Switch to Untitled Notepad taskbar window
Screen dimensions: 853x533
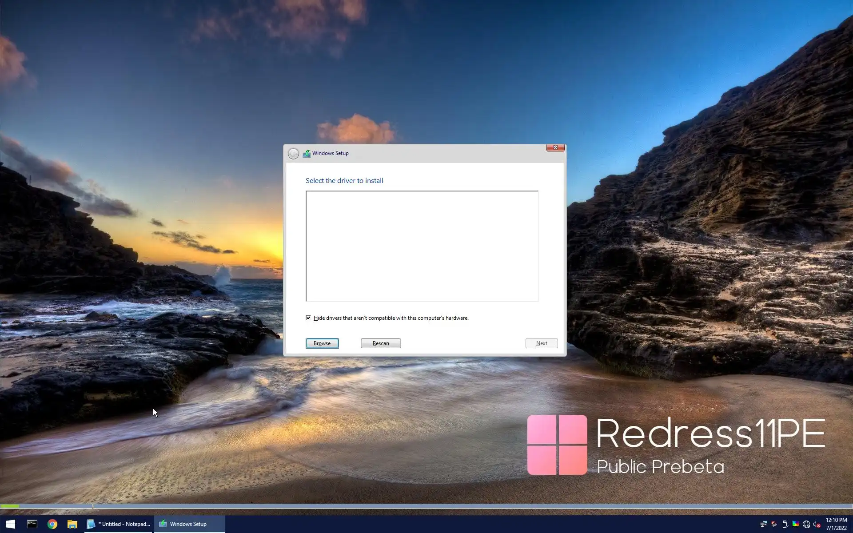119,524
